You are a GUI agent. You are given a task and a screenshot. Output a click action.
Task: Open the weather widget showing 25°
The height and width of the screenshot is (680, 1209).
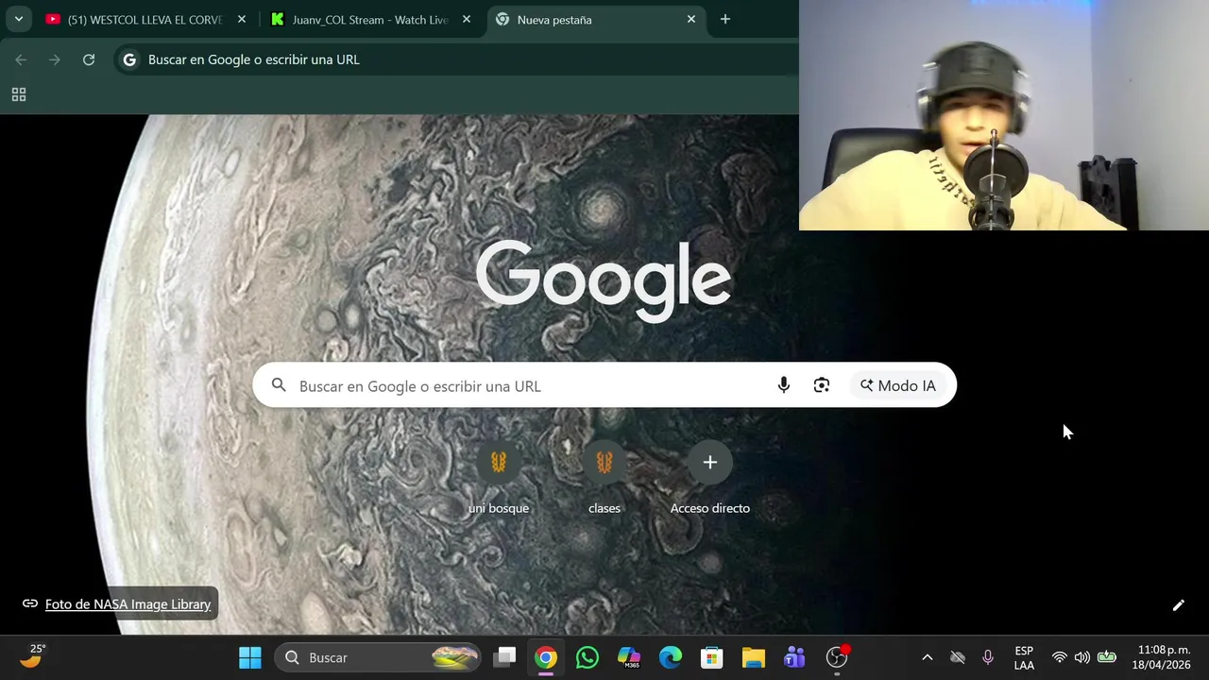coord(33,656)
